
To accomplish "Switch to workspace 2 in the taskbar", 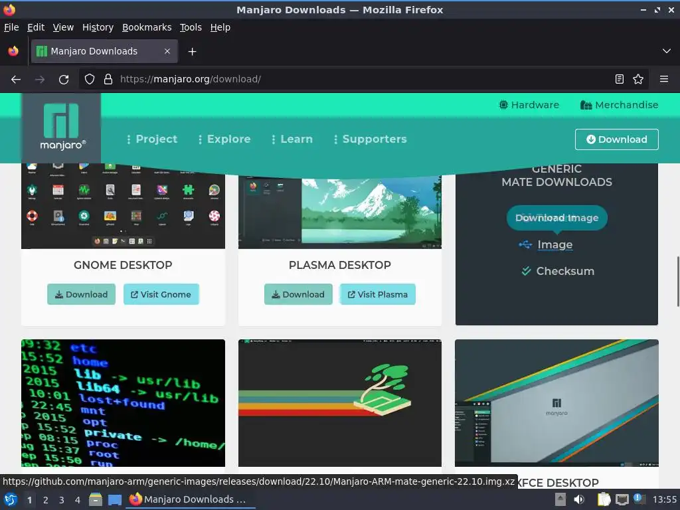I will click(x=46, y=500).
